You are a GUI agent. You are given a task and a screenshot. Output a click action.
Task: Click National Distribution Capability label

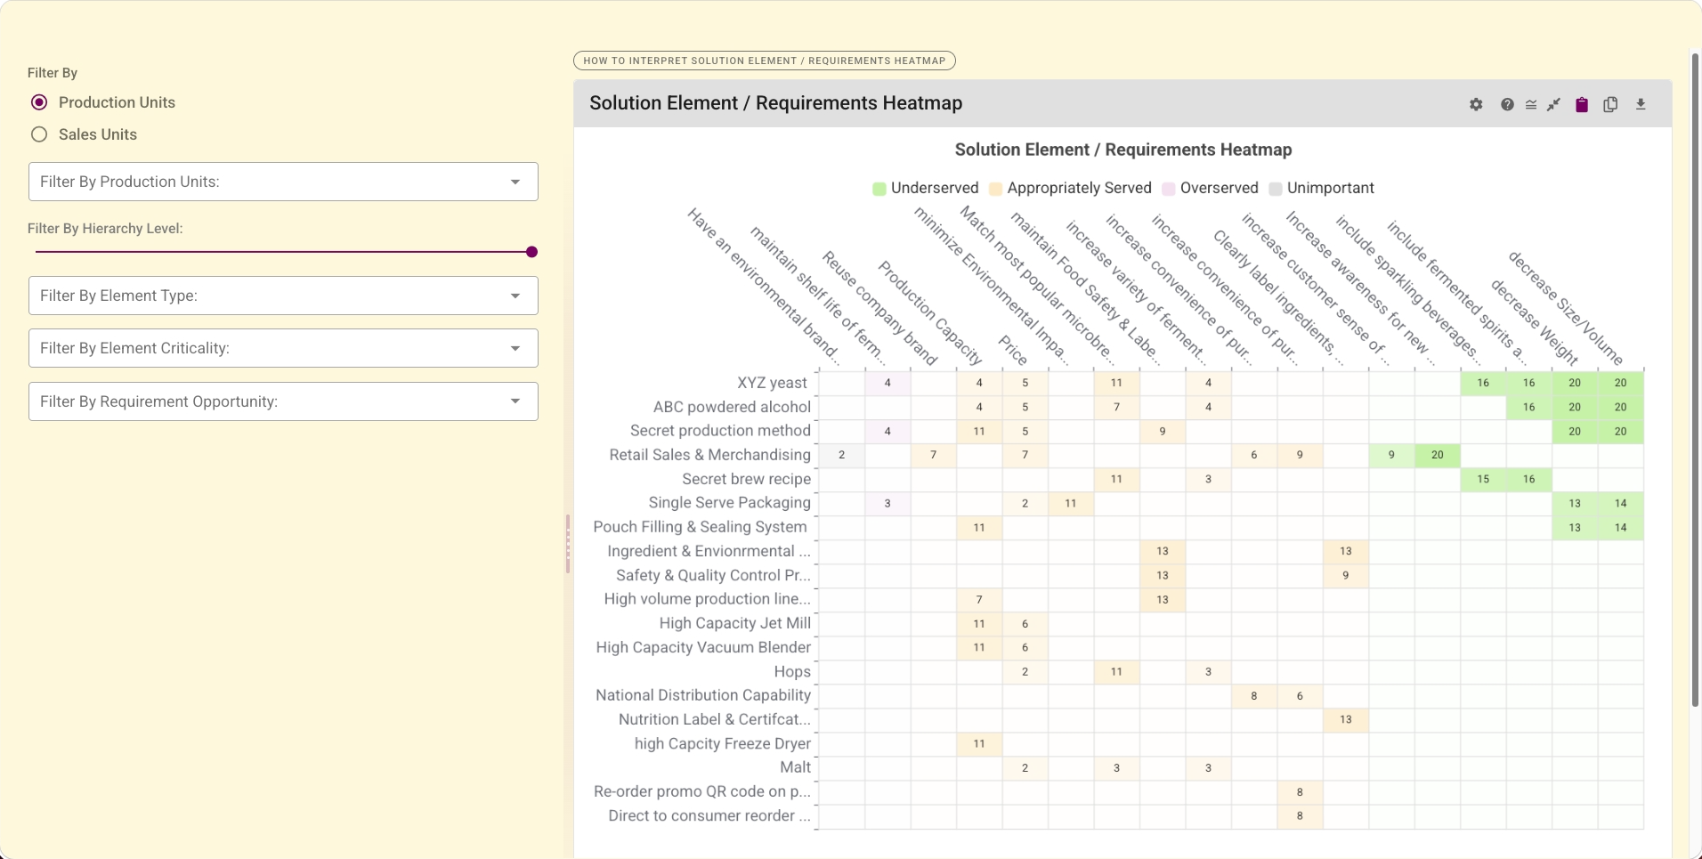pyautogui.click(x=703, y=695)
